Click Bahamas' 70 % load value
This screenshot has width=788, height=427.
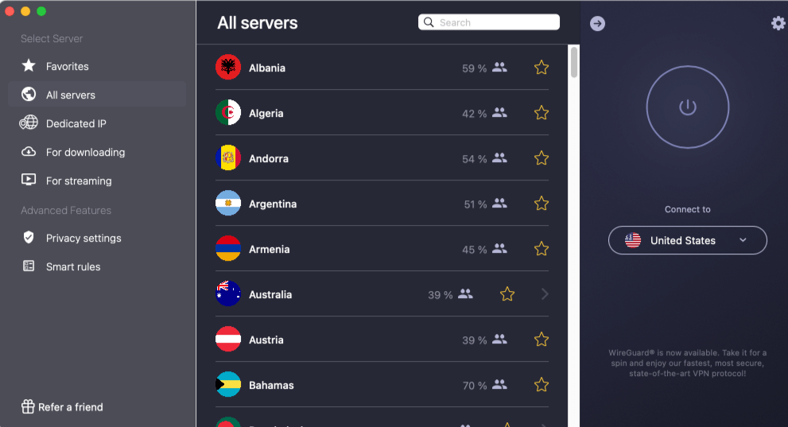[475, 386]
